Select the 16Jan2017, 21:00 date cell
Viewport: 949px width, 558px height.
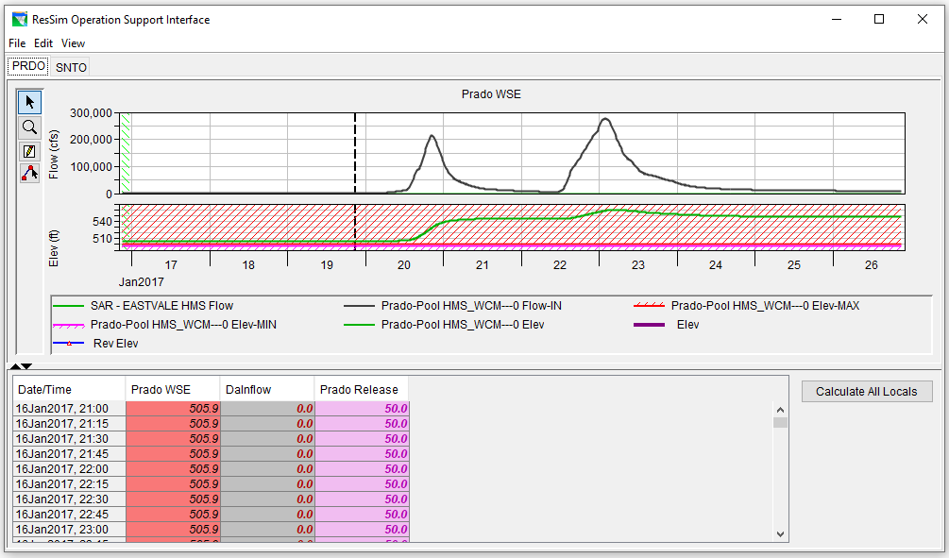click(x=69, y=409)
